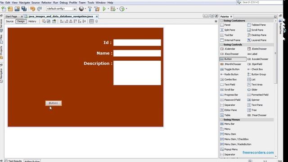The height and width of the screenshot is (162, 288).
Task: Collapse the Swing Controls section
Action: (x=221, y=45)
